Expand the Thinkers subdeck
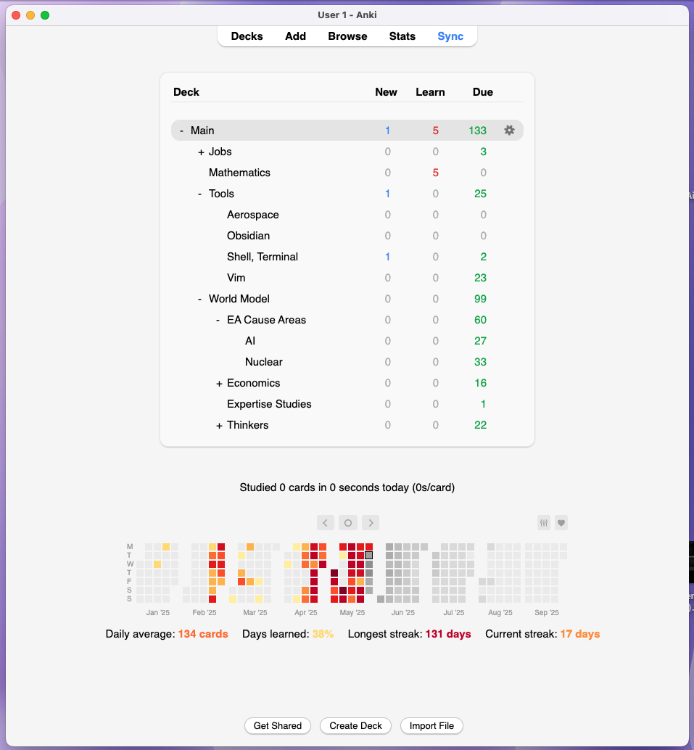 tap(219, 425)
